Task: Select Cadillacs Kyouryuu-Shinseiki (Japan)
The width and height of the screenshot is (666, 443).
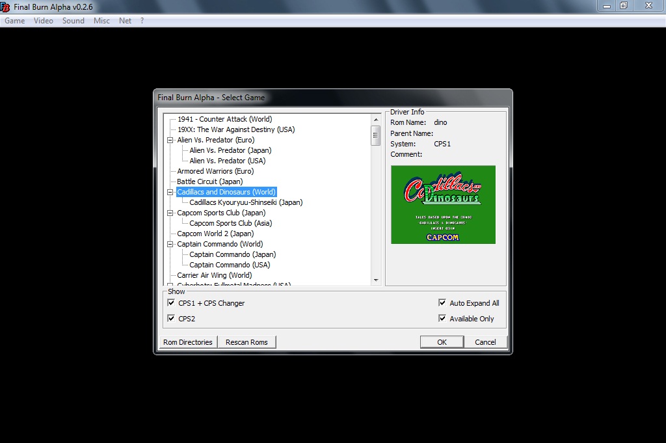Action: (246, 202)
